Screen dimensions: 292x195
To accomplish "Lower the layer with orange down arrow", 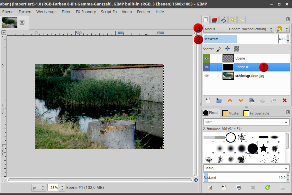I will [x=241, y=100].
